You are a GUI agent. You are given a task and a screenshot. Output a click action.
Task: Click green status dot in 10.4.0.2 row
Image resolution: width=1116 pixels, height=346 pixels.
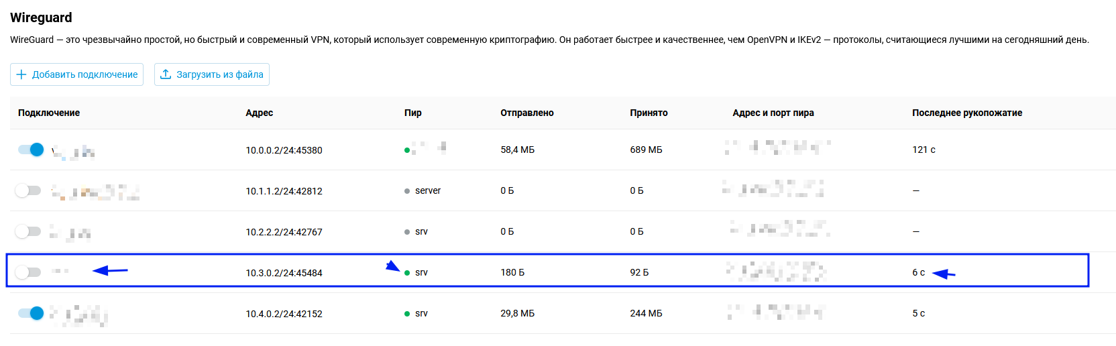[x=407, y=314]
